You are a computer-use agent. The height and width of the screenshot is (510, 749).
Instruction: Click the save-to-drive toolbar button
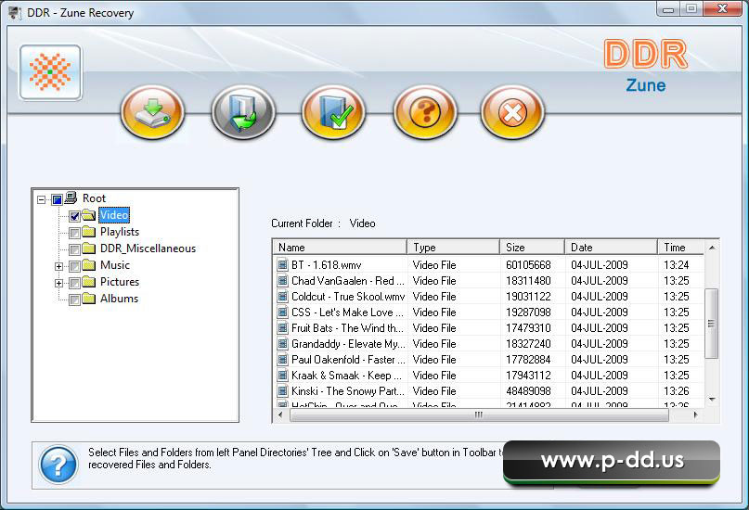152,112
